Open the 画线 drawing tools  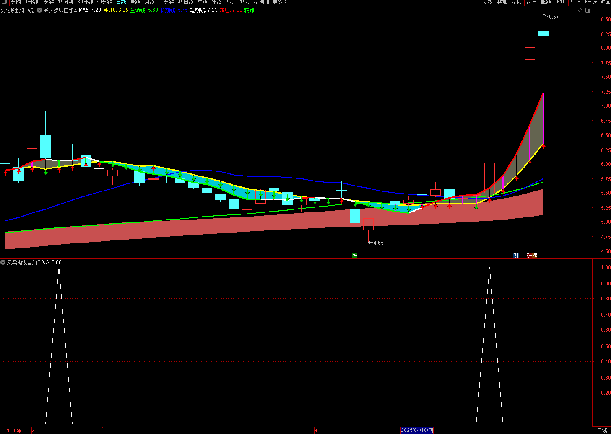546,2
